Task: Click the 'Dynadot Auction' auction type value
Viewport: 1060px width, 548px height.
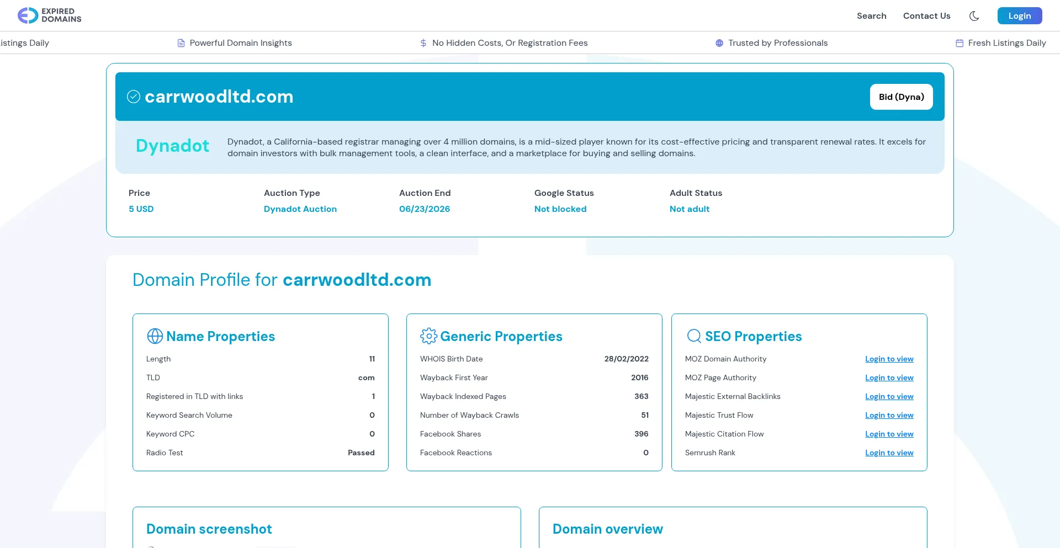Action: [x=300, y=209]
